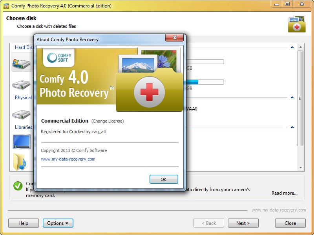The height and width of the screenshot is (235, 314).
Task: Click OK in the About dialog
Action: (x=164, y=179)
